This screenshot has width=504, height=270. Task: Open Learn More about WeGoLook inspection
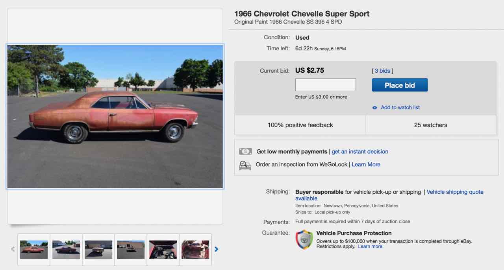366,165
